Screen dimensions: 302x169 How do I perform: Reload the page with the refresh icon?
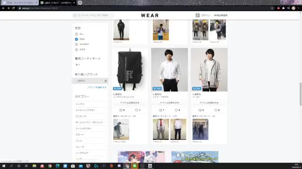(14, 8)
